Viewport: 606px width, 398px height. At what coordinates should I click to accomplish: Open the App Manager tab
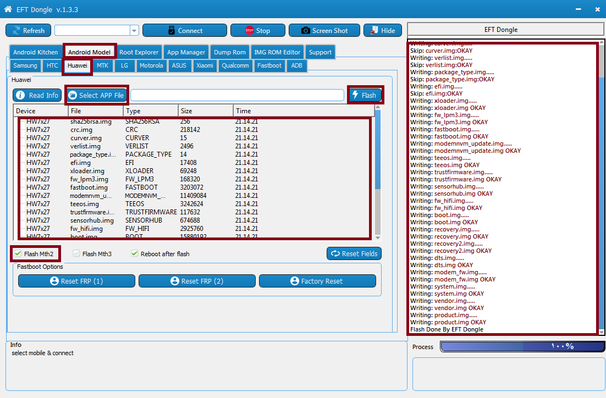click(186, 52)
